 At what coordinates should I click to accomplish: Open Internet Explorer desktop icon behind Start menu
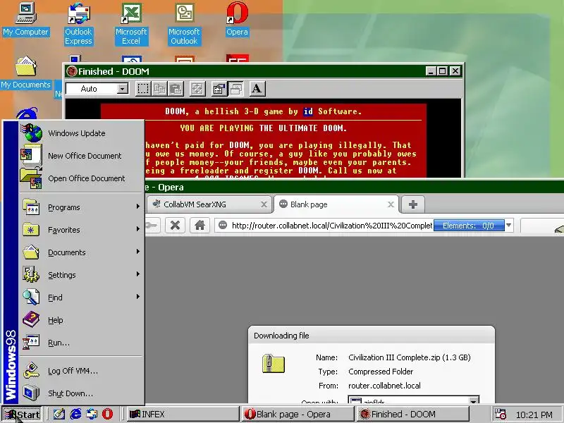pos(27,114)
